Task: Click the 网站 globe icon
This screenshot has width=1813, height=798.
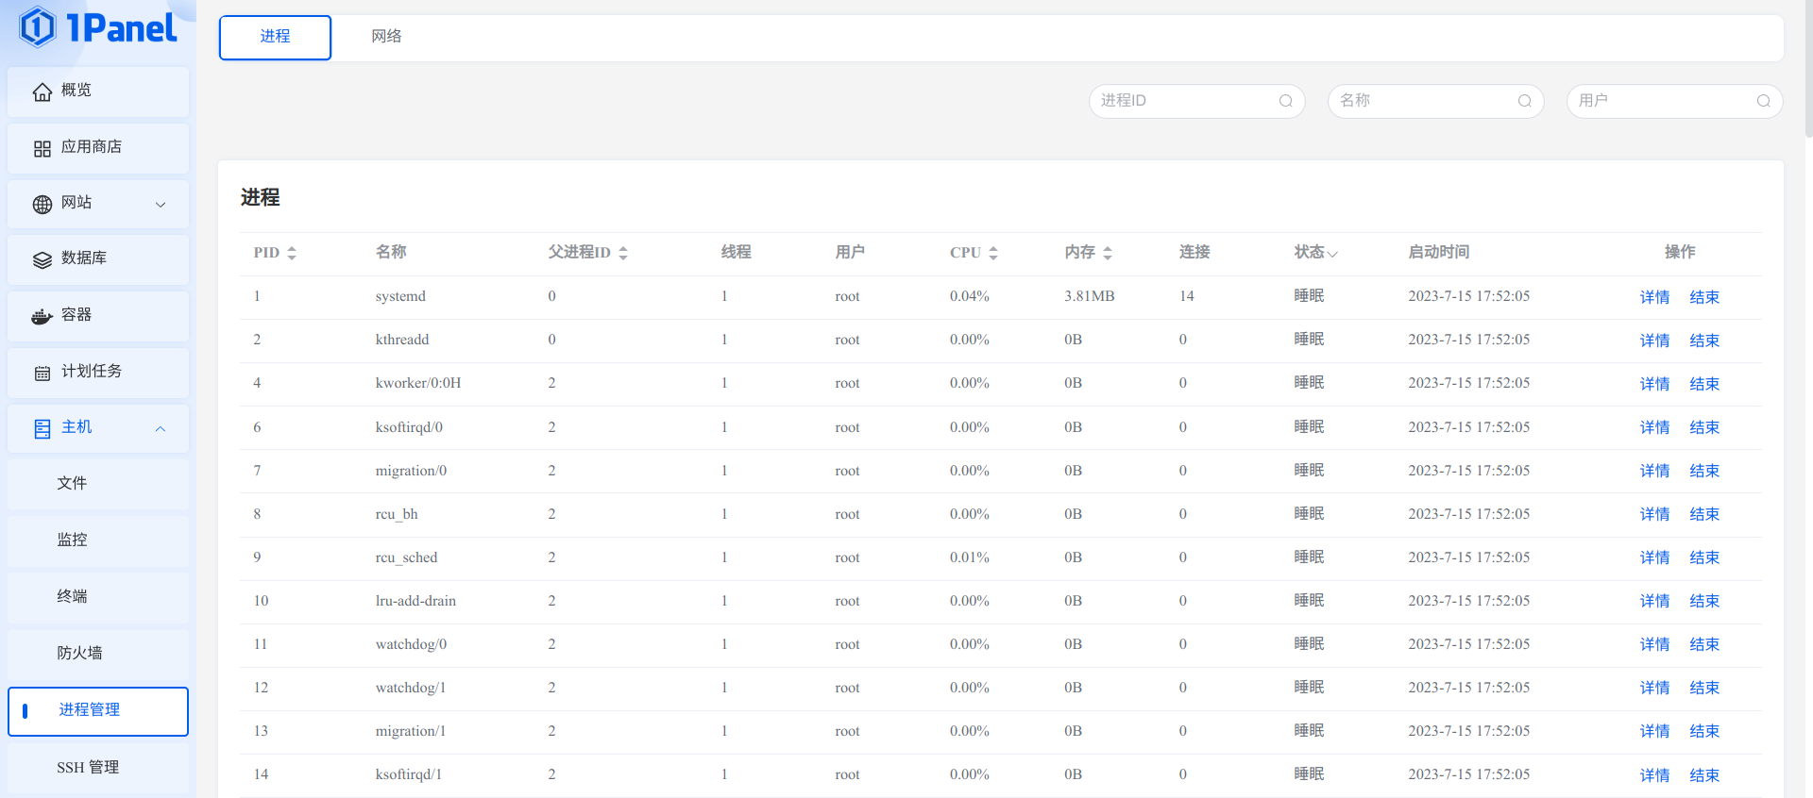Action: [42, 204]
